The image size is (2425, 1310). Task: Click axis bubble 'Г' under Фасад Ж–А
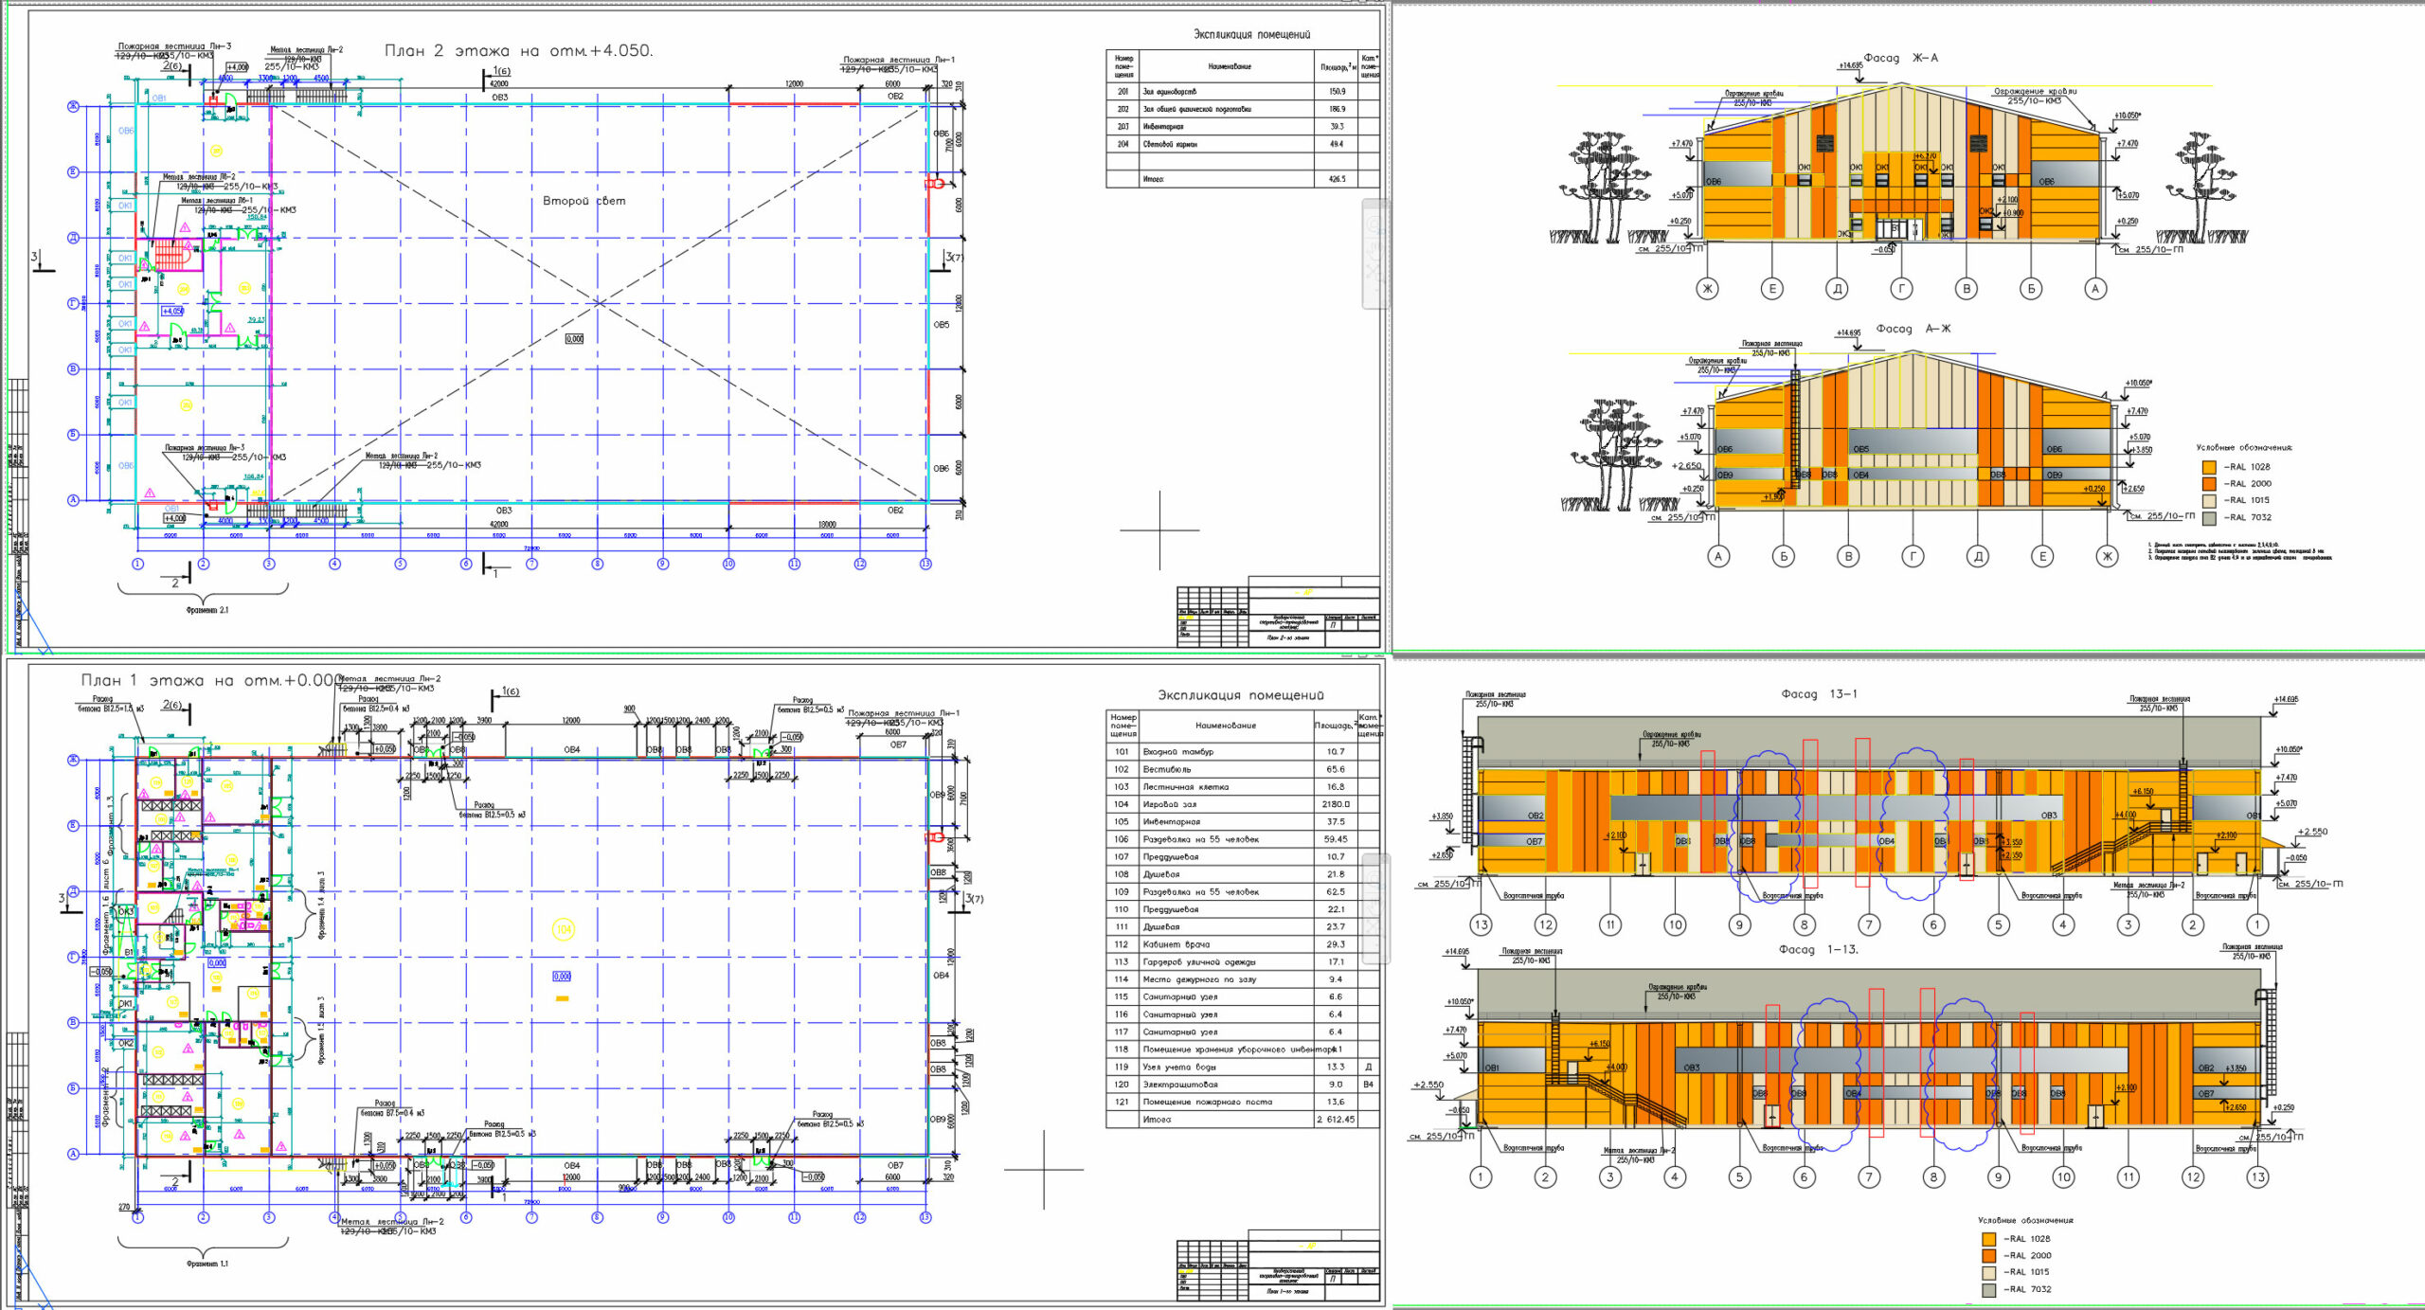[x=1901, y=289]
